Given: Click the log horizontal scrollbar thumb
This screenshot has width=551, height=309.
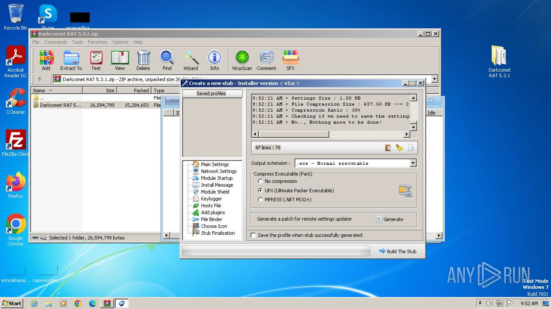Looking at the screenshot, I should (293, 134).
